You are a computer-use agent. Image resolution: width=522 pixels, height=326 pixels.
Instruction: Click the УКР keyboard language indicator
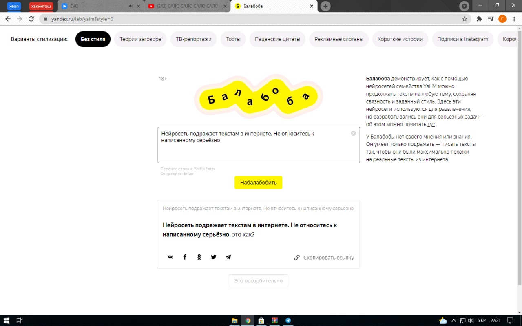click(x=482, y=320)
